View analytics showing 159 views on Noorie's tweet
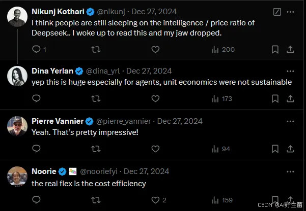 tap(222, 200)
